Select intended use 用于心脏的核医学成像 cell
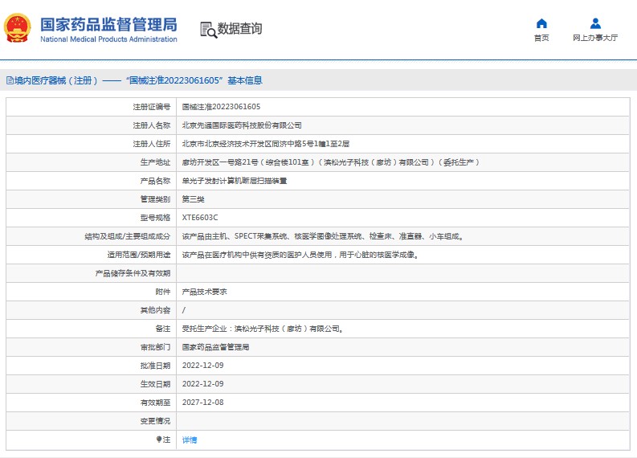 (300, 255)
